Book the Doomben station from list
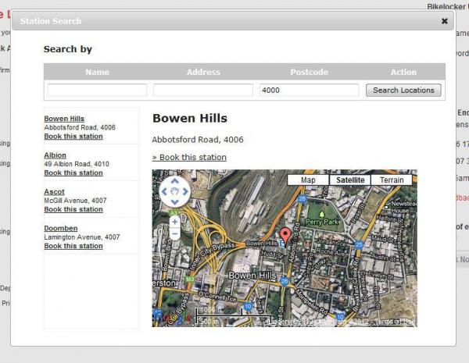This screenshot has height=363, width=469. tap(73, 246)
